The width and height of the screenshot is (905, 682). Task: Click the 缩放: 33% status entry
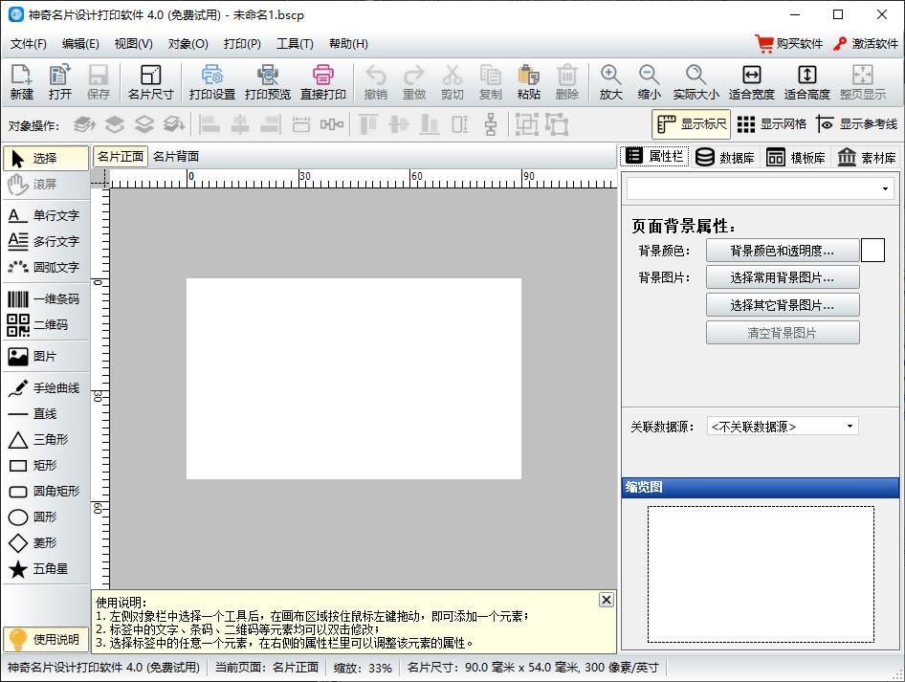pos(363,669)
